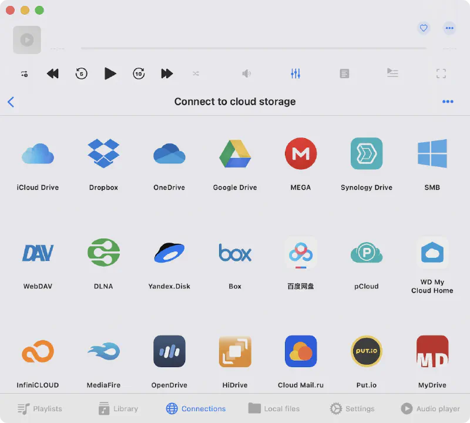Open WebDAV connection option
Screen dimensions: 470x423
tap(38, 253)
